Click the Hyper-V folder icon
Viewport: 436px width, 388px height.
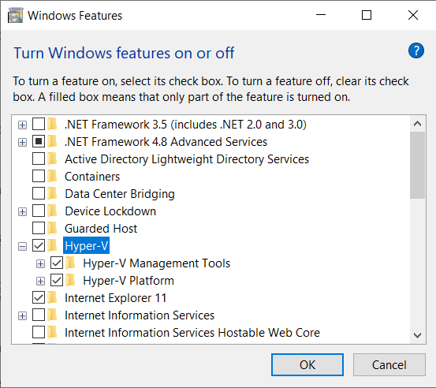coord(52,245)
